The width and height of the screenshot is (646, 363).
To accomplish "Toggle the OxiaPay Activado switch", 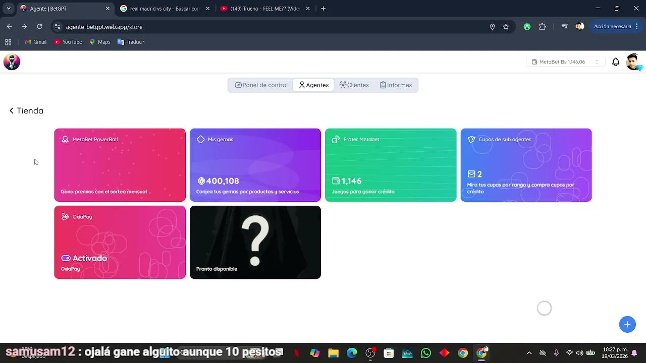I will [66, 258].
